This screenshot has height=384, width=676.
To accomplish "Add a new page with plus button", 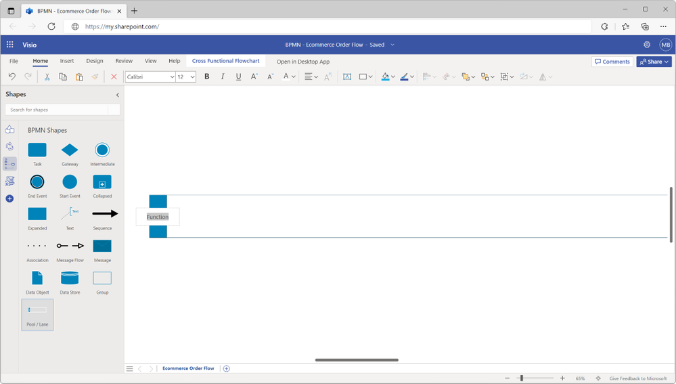I will pyautogui.click(x=226, y=368).
